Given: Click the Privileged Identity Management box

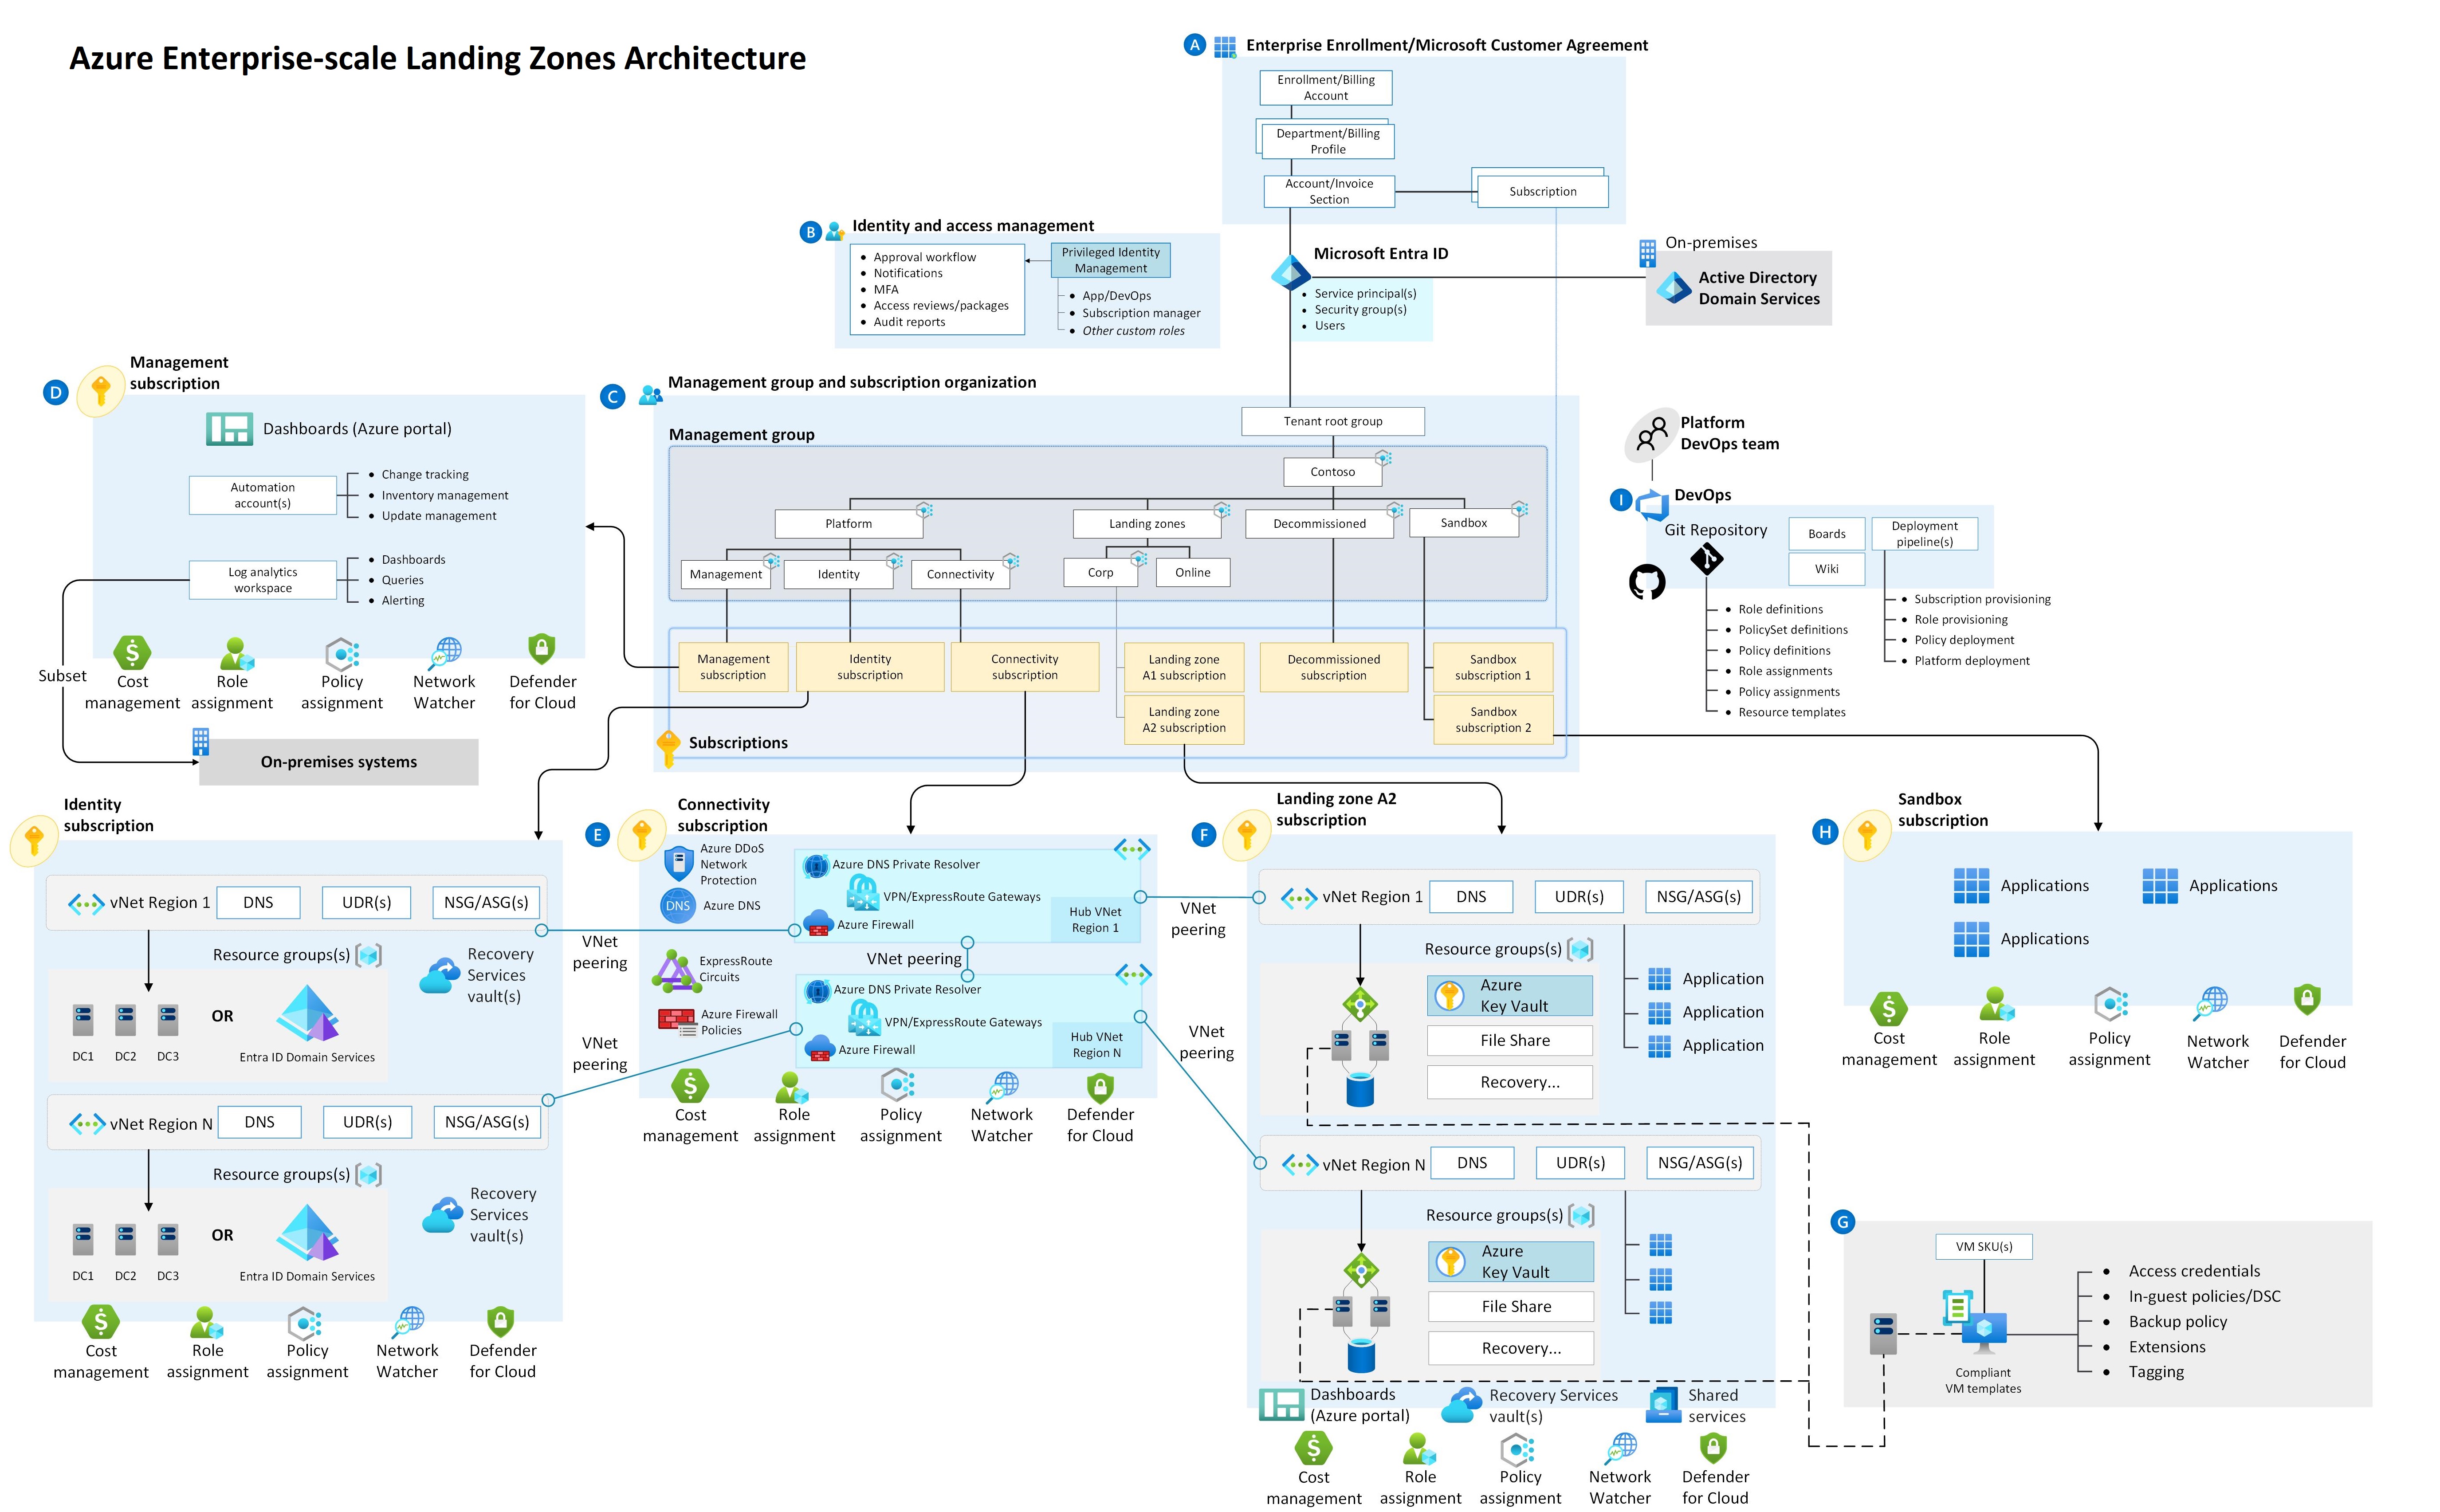Looking at the screenshot, I should point(1110,260).
